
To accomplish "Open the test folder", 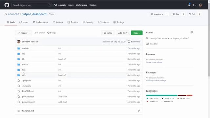I will pyautogui.click(x=24, y=70).
